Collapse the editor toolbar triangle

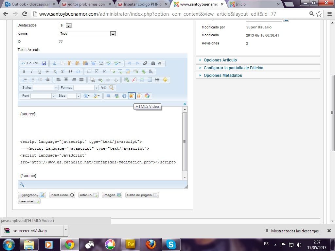pos(185,104)
